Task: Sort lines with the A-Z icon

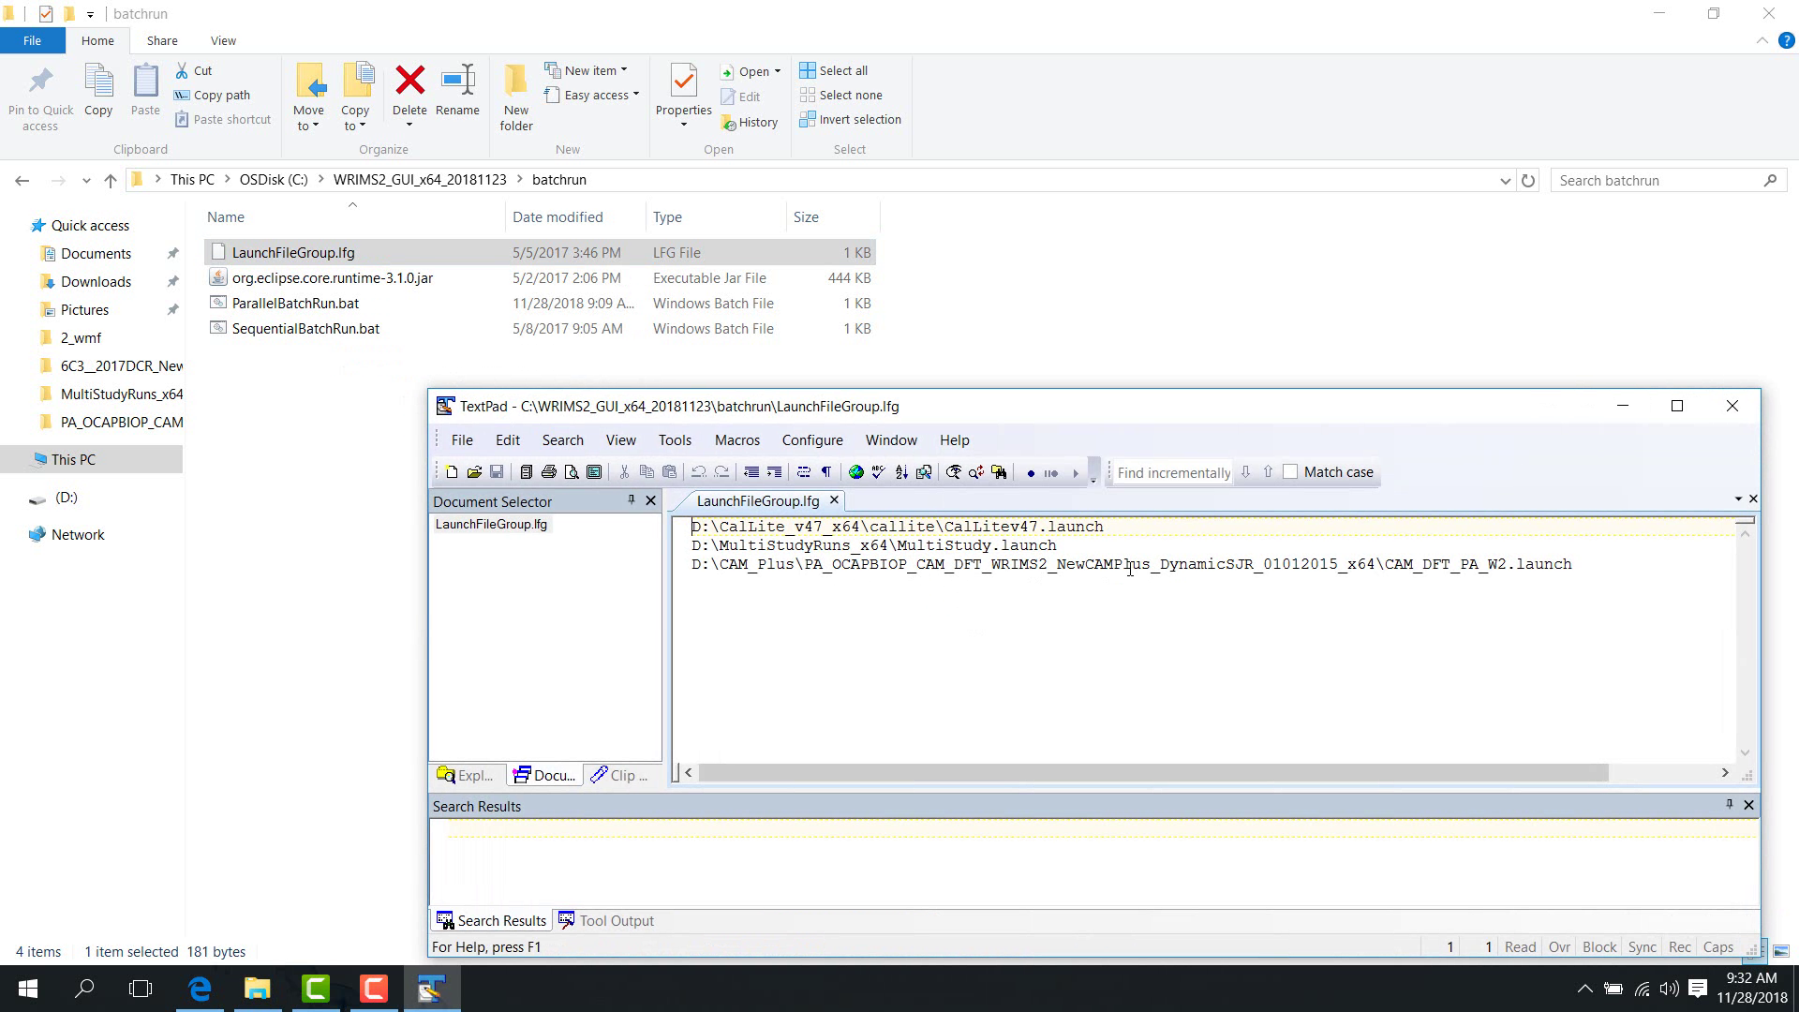Action: pyautogui.click(x=901, y=472)
